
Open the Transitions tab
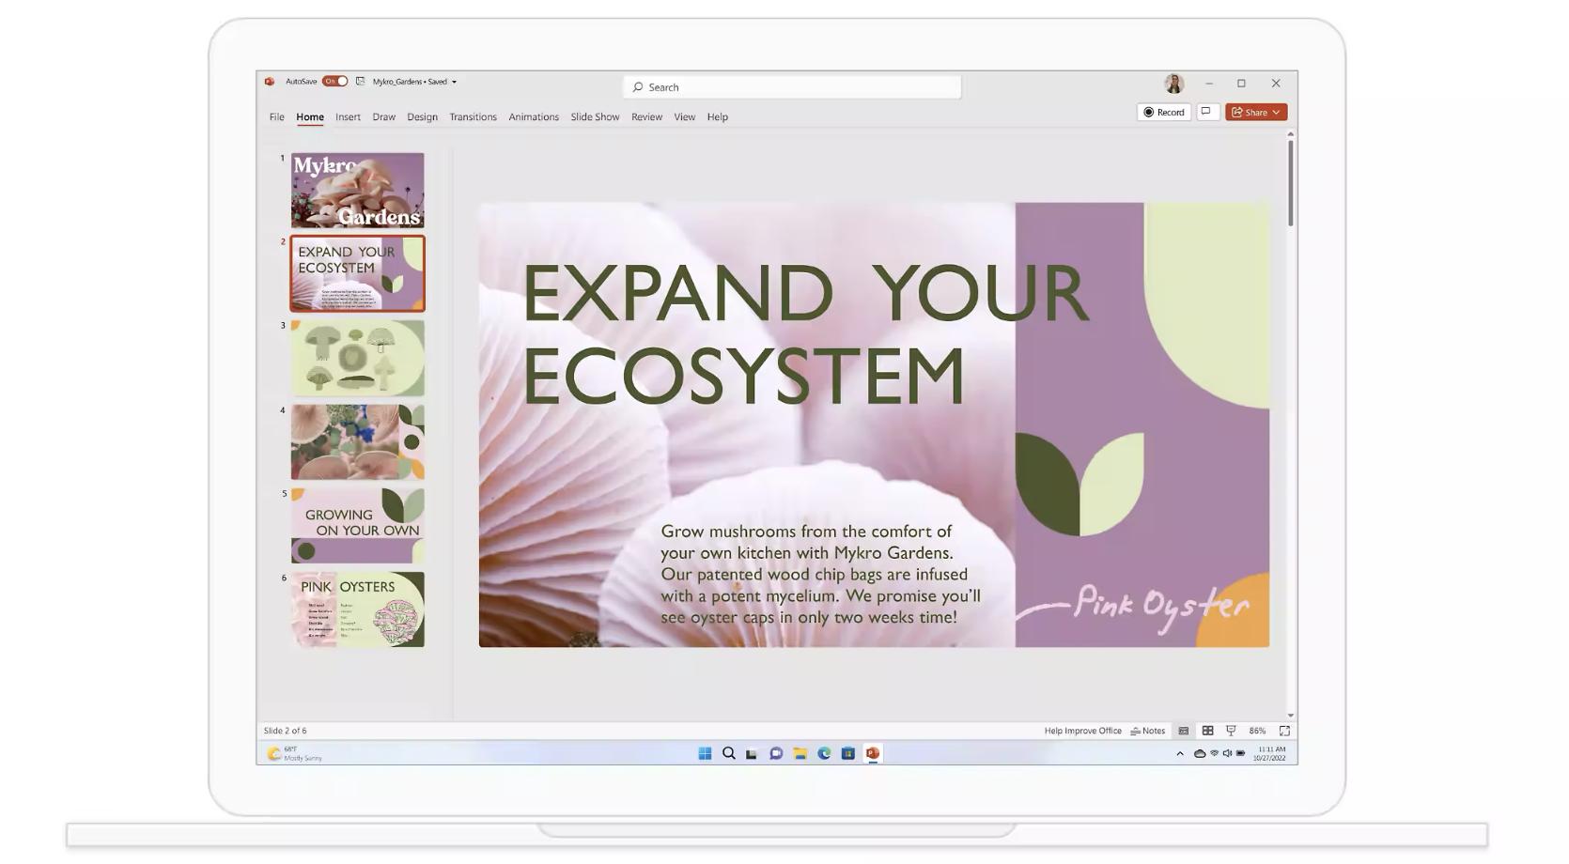[x=473, y=117]
